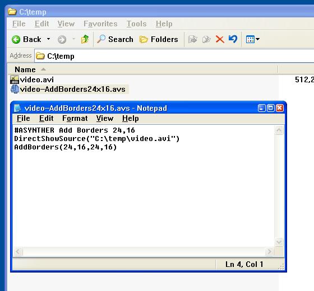The width and height of the screenshot is (314, 291).
Task: Open Notepad's Format menu
Action: [x=75, y=118]
